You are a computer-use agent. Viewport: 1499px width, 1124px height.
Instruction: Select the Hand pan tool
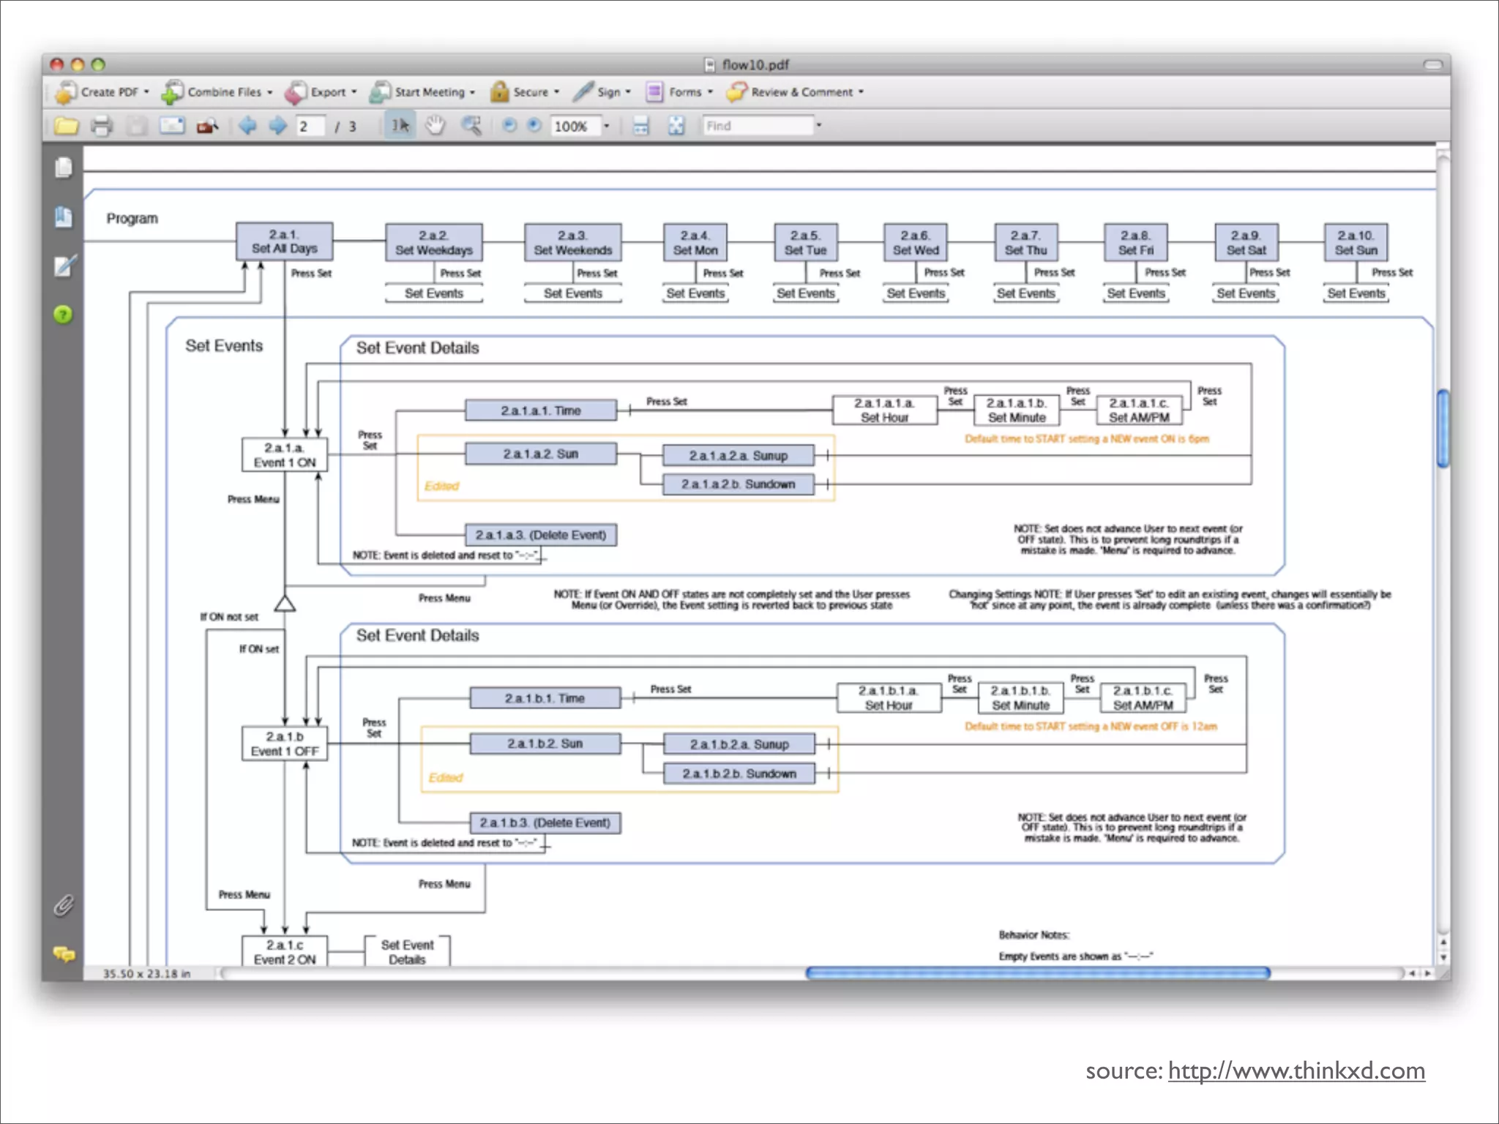(x=436, y=126)
